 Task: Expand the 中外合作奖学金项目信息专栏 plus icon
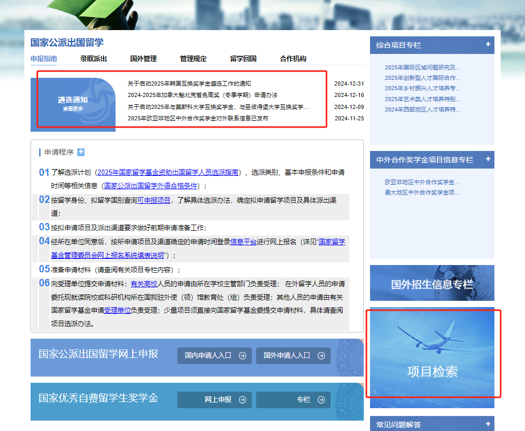tap(488, 159)
